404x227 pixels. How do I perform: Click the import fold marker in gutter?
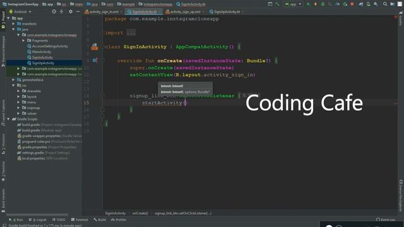(102, 33)
